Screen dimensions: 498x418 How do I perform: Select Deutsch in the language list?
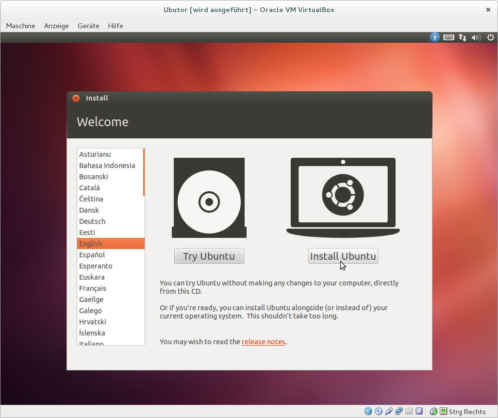coord(92,221)
